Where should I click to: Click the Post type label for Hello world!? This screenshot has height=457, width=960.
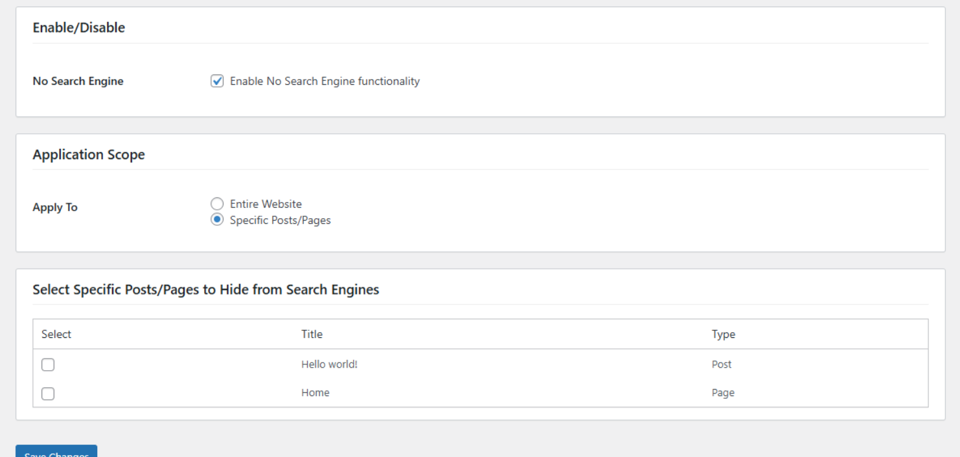click(x=721, y=364)
